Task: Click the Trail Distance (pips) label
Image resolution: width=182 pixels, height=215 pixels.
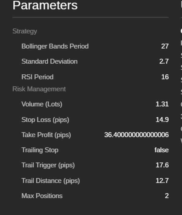Action: pyautogui.click(x=50, y=181)
